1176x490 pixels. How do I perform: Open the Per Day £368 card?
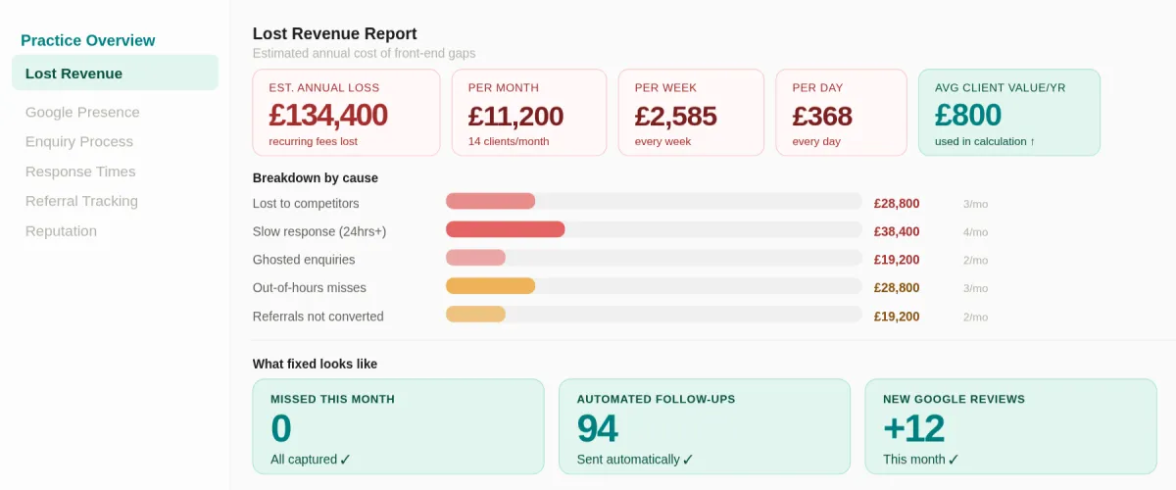tap(841, 113)
